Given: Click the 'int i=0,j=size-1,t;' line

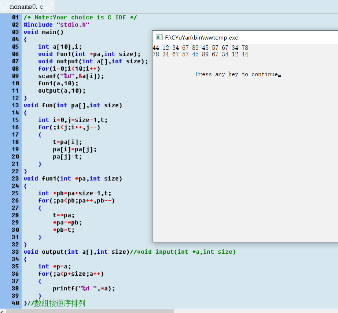Looking at the screenshot, I should coord(73,120).
